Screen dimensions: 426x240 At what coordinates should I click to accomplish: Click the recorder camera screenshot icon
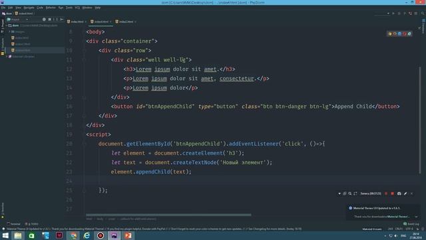(x=399, y=193)
